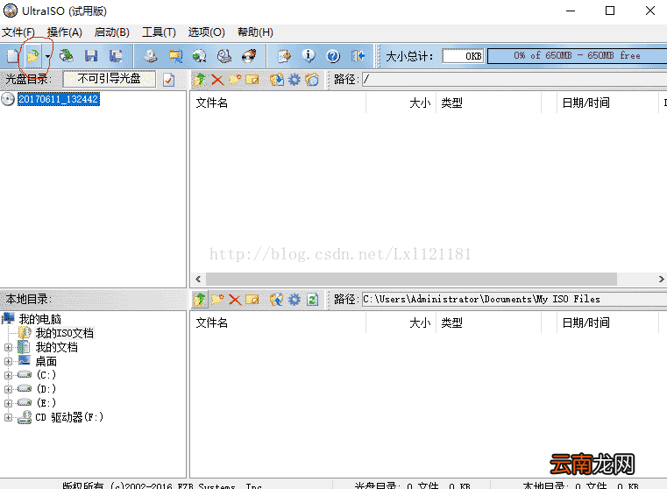Screen dimensions: 667x489
Task: Click the Info (i) toolbar icon
Action: 309,56
